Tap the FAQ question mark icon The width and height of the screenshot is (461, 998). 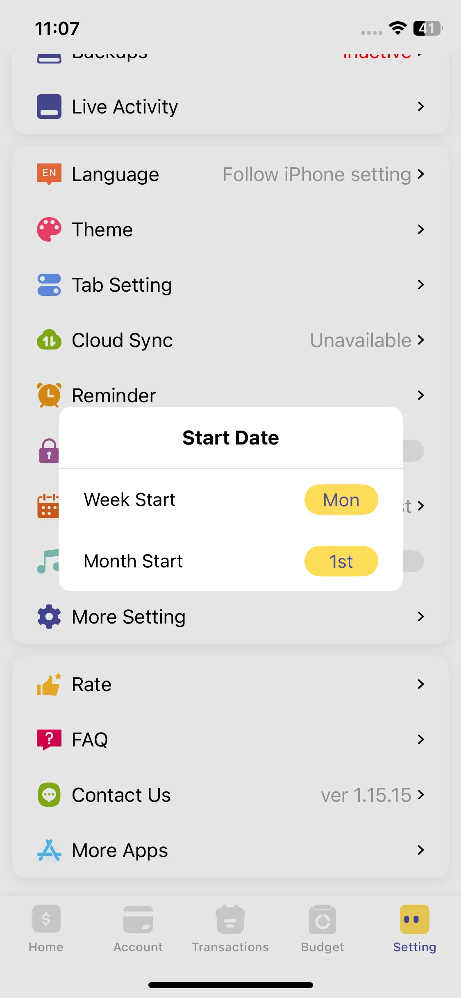(x=49, y=739)
